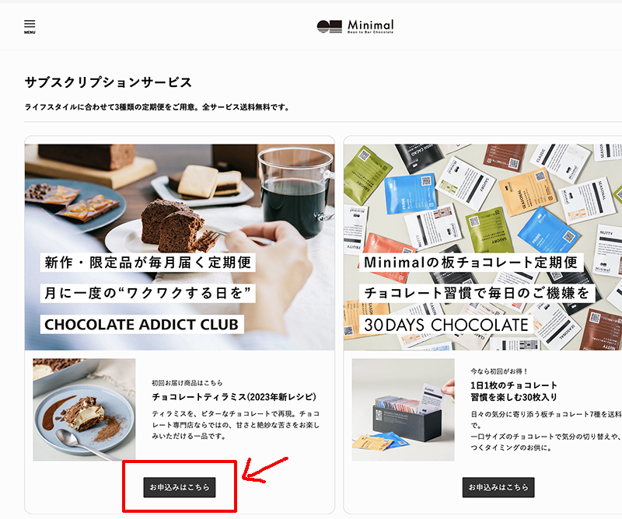Click the Minimalの板チョコレート定期便 caption
This screenshot has width=622, height=519.
471,263
